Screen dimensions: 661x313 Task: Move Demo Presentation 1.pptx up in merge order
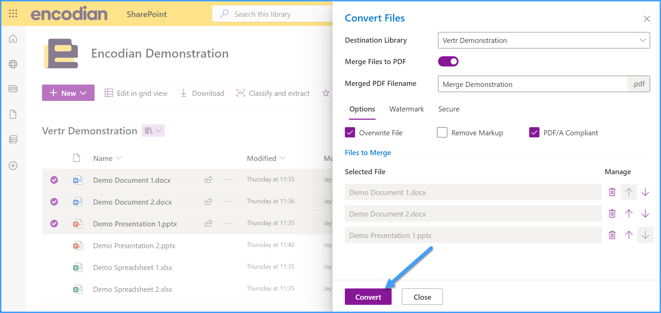(629, 235)
